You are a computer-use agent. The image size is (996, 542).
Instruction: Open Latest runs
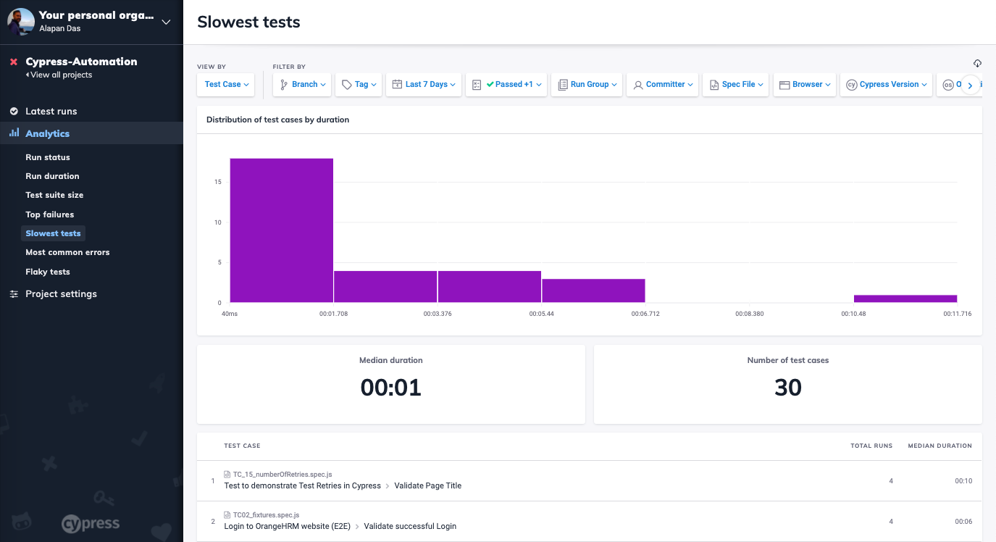click(x=51, y=111)
